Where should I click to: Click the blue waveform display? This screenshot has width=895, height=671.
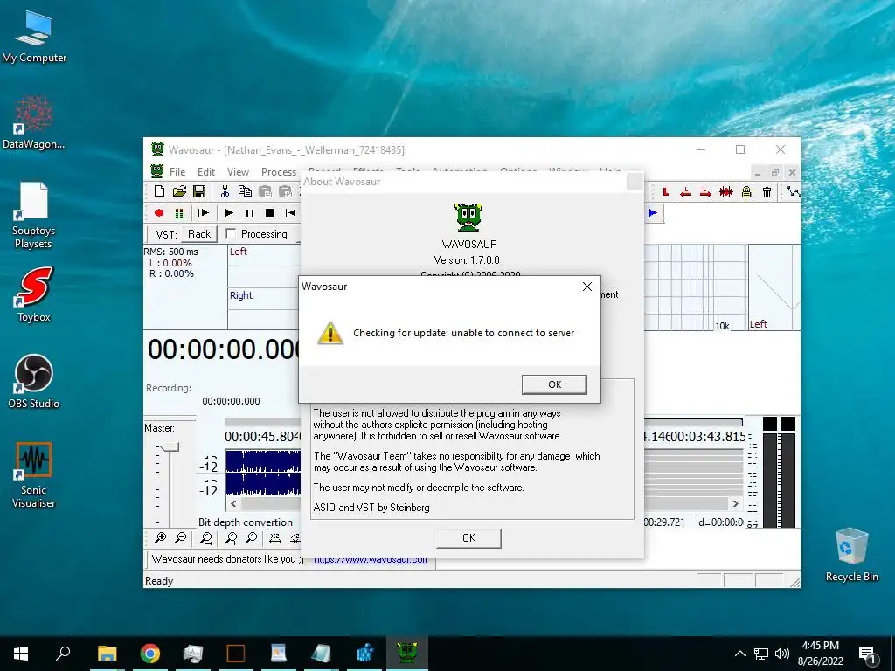(x=263, y=472)
